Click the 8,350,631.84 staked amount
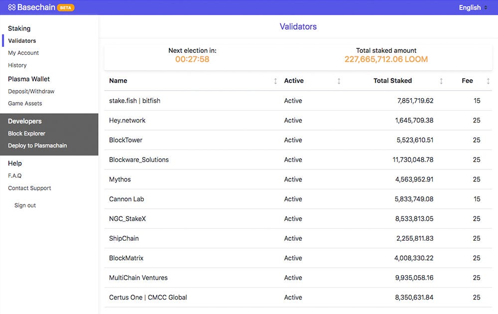The width and height of the screenshot is (498, 314). (x=414, y=298)
